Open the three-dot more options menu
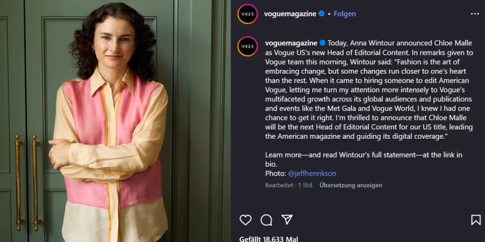 coord(475,14)
